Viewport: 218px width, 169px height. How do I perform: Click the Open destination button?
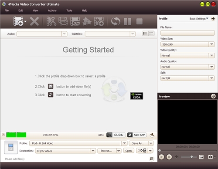[x=129, y=151]
